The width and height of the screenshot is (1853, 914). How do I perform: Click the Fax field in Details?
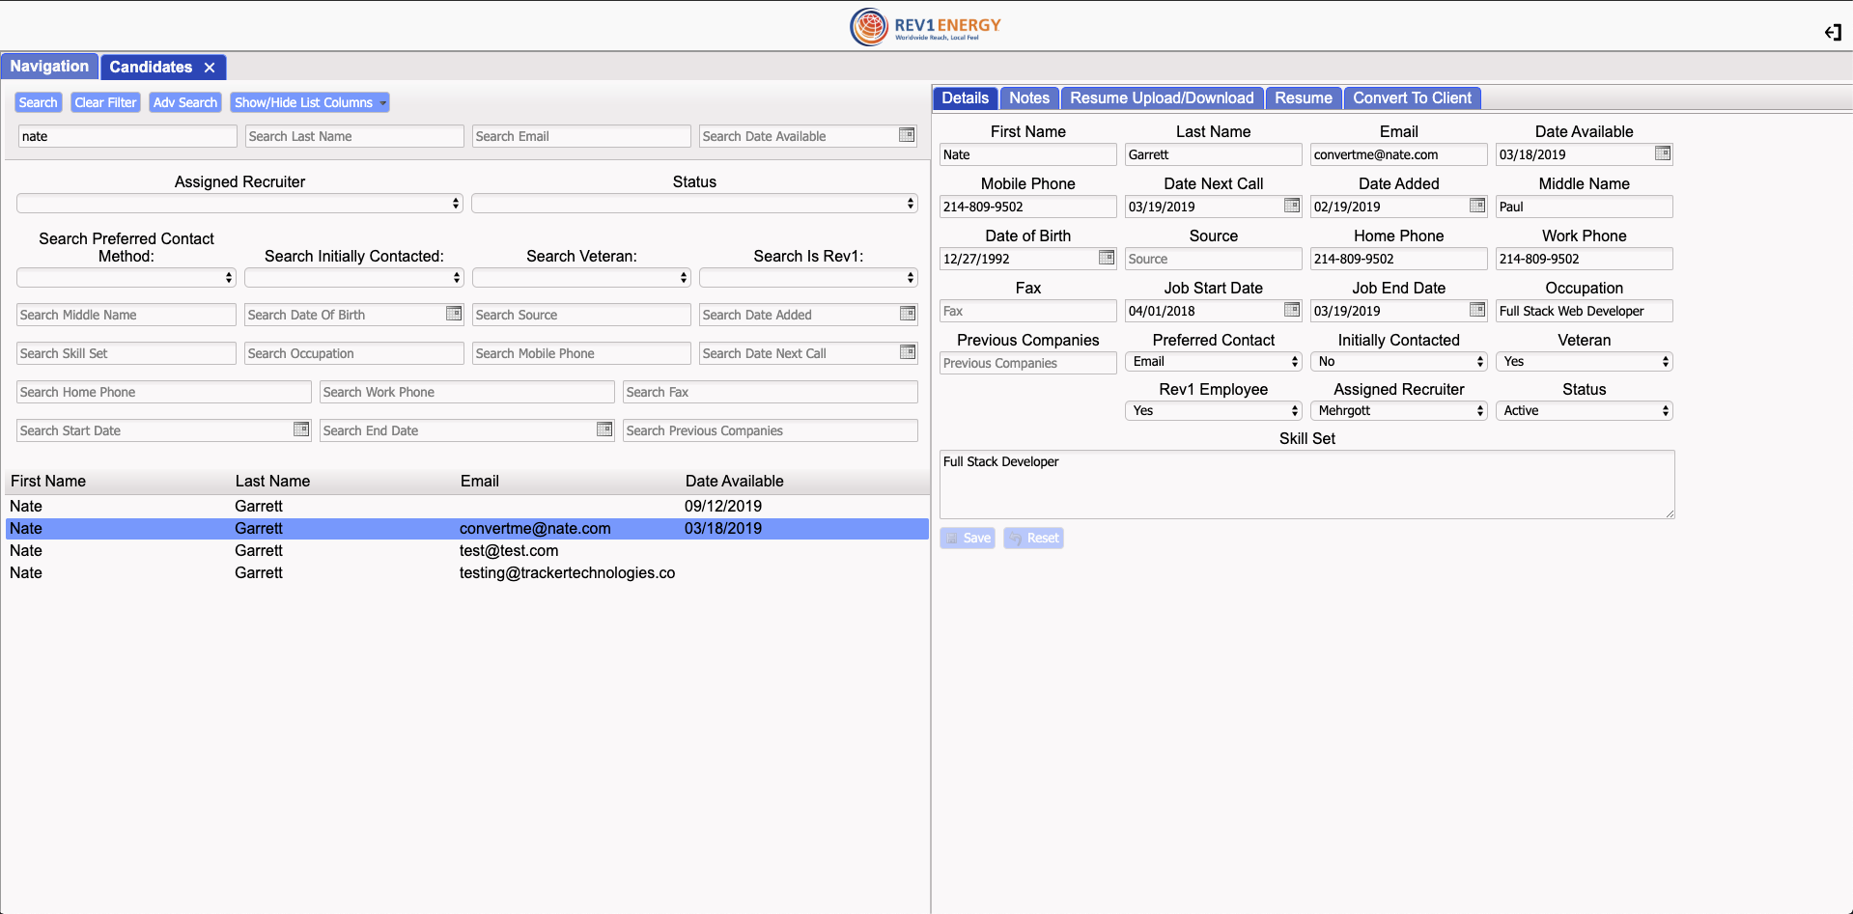[x=1028, y=311]
